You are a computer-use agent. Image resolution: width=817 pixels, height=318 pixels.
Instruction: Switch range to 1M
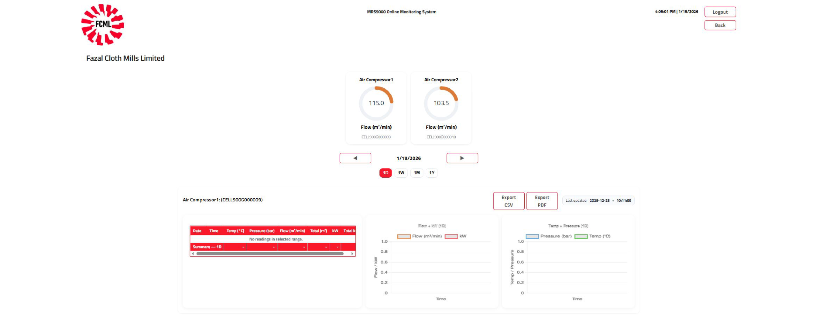click(x=416, y=173)
